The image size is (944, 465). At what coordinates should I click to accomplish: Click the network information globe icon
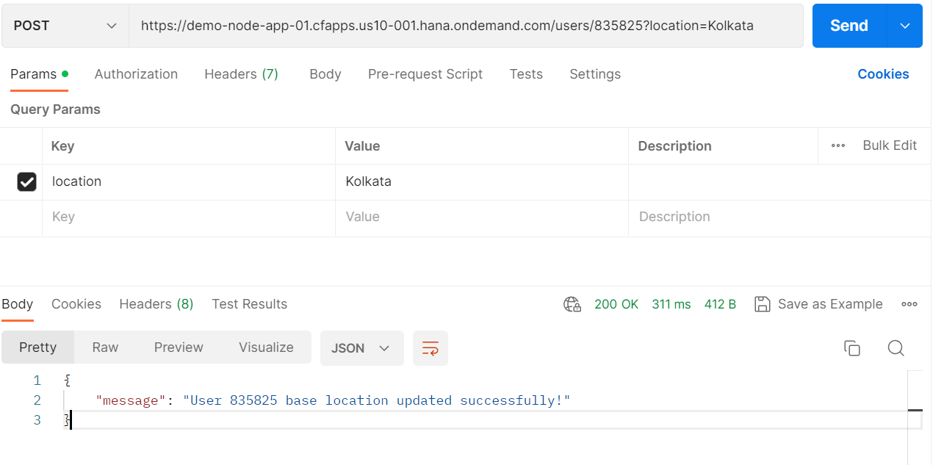pos(572,303)
